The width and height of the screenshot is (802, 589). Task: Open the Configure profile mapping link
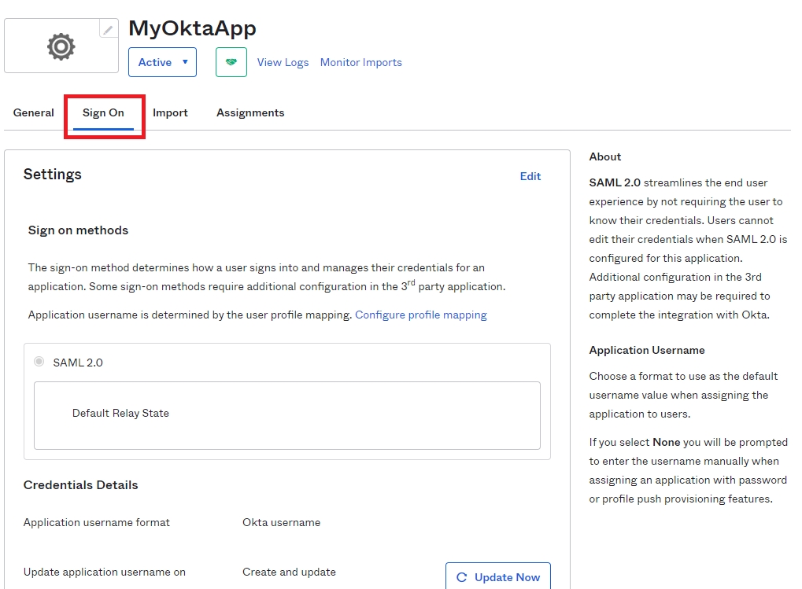pos(420,315)
